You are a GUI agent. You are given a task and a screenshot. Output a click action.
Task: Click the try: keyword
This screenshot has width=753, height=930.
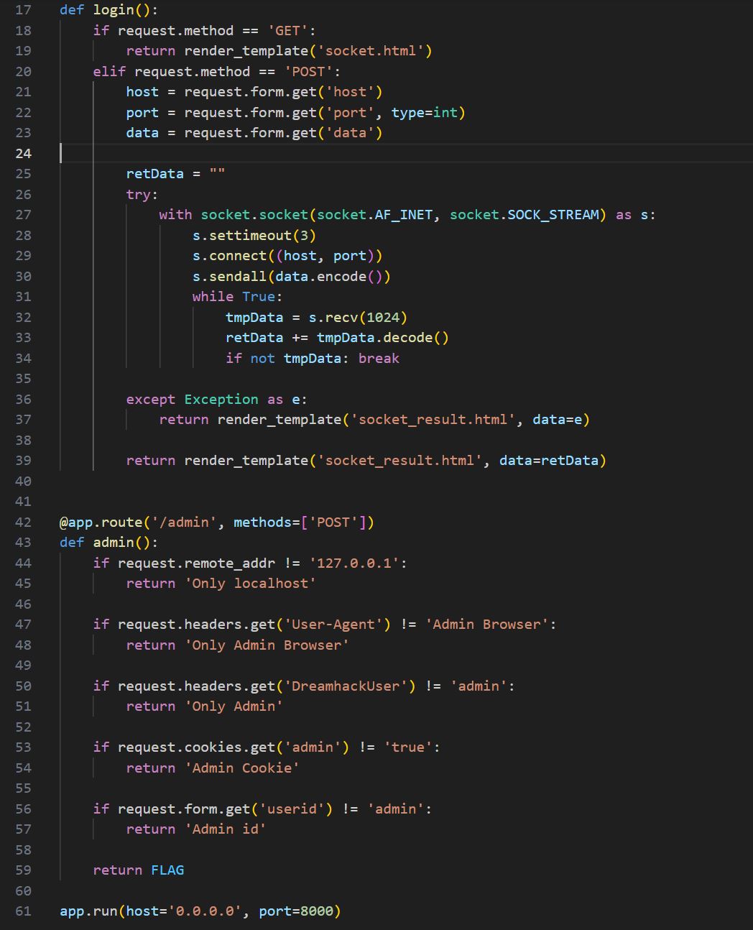coord(142,194)
